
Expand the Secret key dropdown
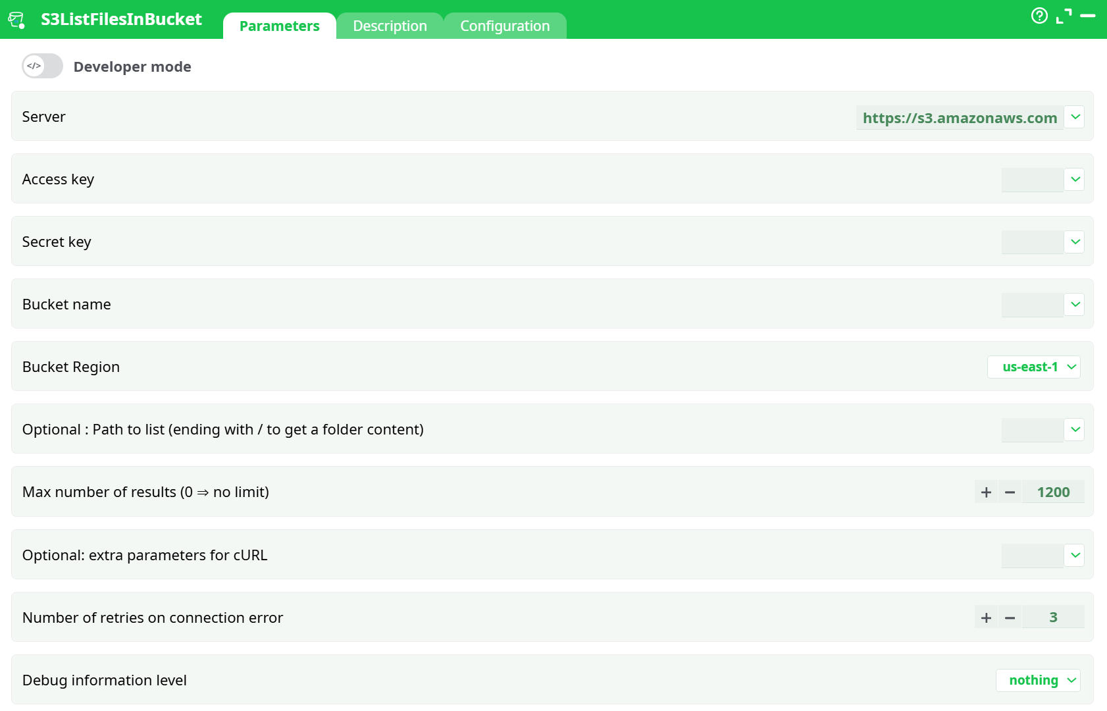(x=1074, y=242)
